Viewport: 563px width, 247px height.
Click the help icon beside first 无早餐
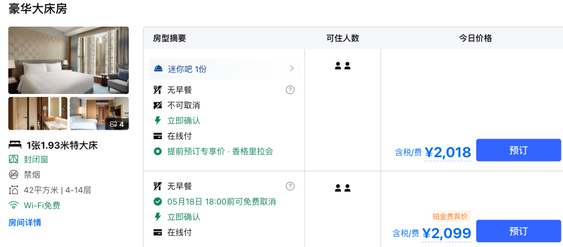pos(290,90)
